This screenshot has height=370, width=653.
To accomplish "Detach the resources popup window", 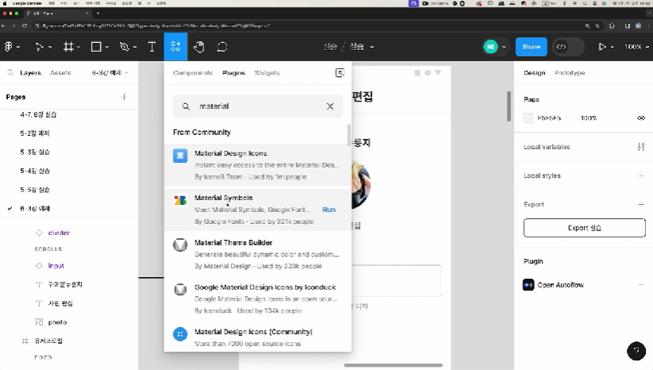I will (x=340, y=73).
